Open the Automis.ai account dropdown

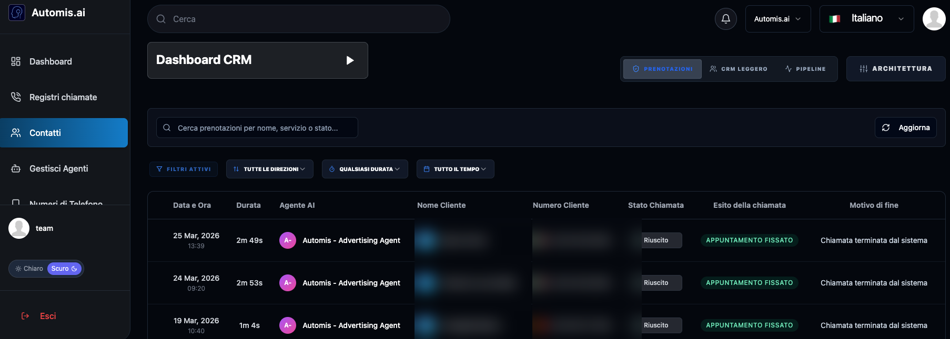click(x=778, y=19)
